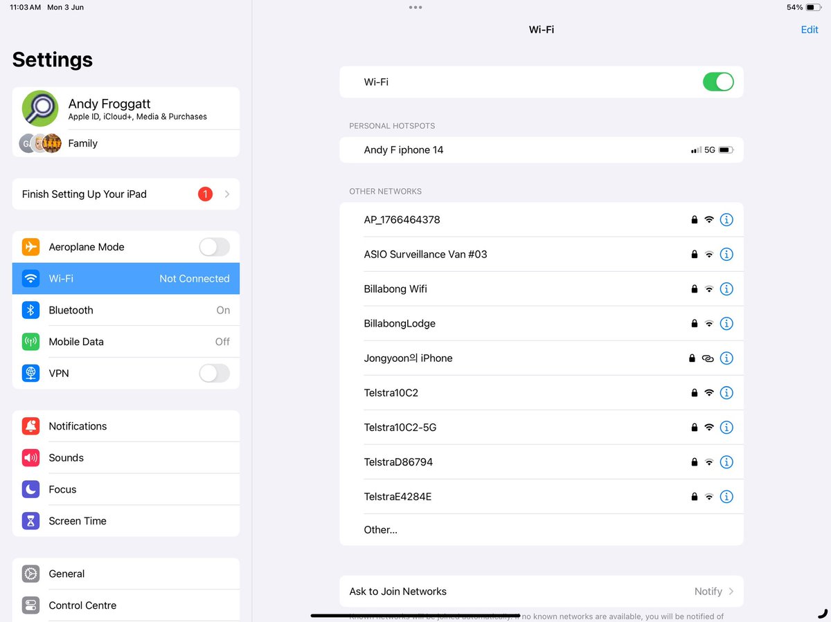Open Andy Froggatt Apple ID settings
831x622 pixels.
[x=126, y=108]
